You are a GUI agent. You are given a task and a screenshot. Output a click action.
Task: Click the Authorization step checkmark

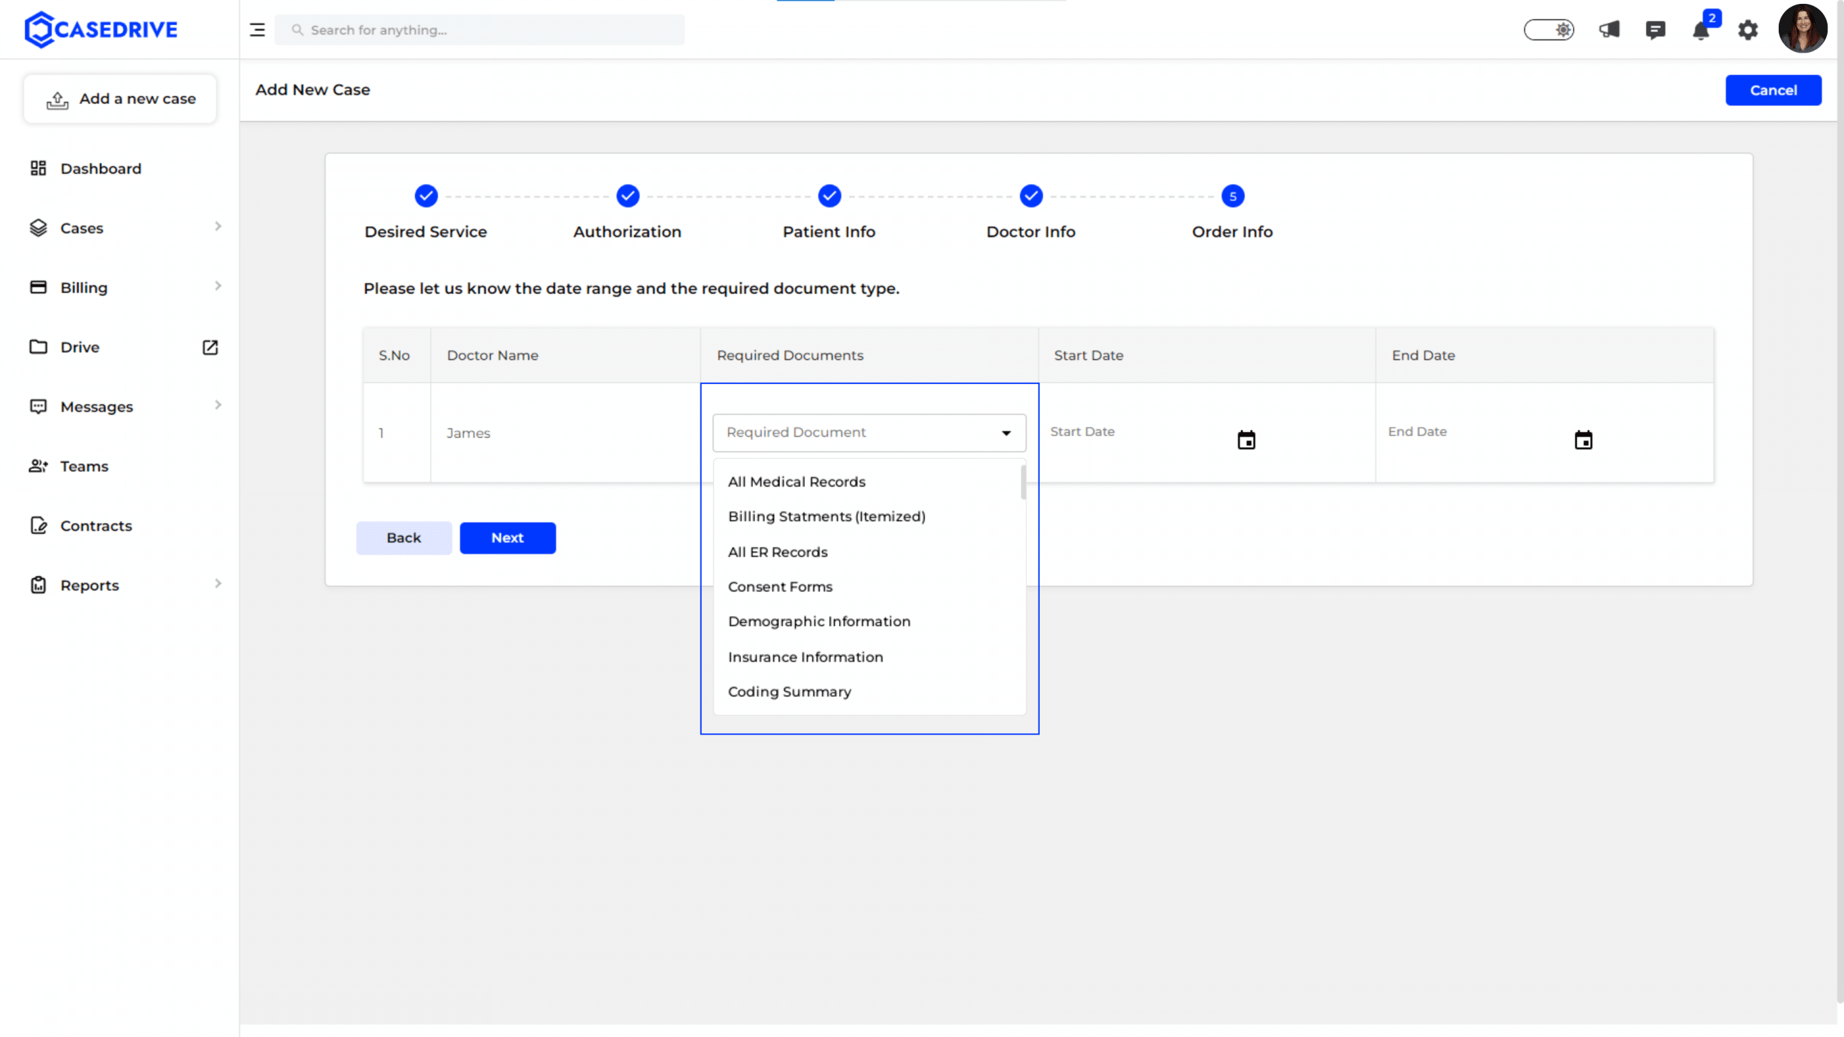pos(627,195)
